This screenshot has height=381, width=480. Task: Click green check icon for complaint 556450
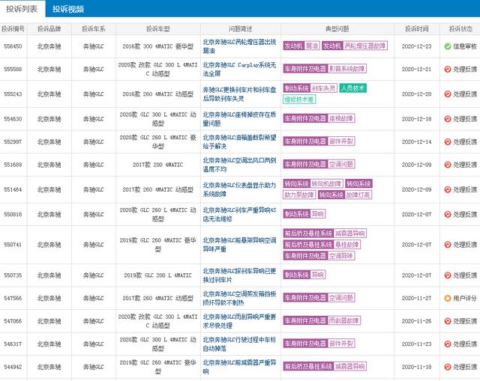(448, 46)
